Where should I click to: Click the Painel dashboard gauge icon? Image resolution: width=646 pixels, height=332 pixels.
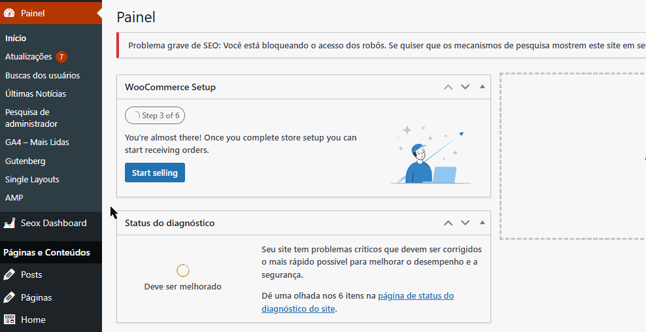[9, 13]
